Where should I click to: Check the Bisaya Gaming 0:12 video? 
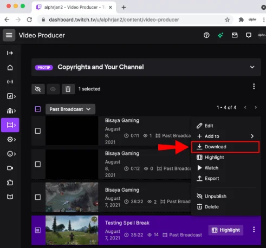(x=38, y=164)
